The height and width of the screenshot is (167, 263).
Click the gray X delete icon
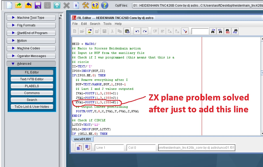[x=67, y=5]
